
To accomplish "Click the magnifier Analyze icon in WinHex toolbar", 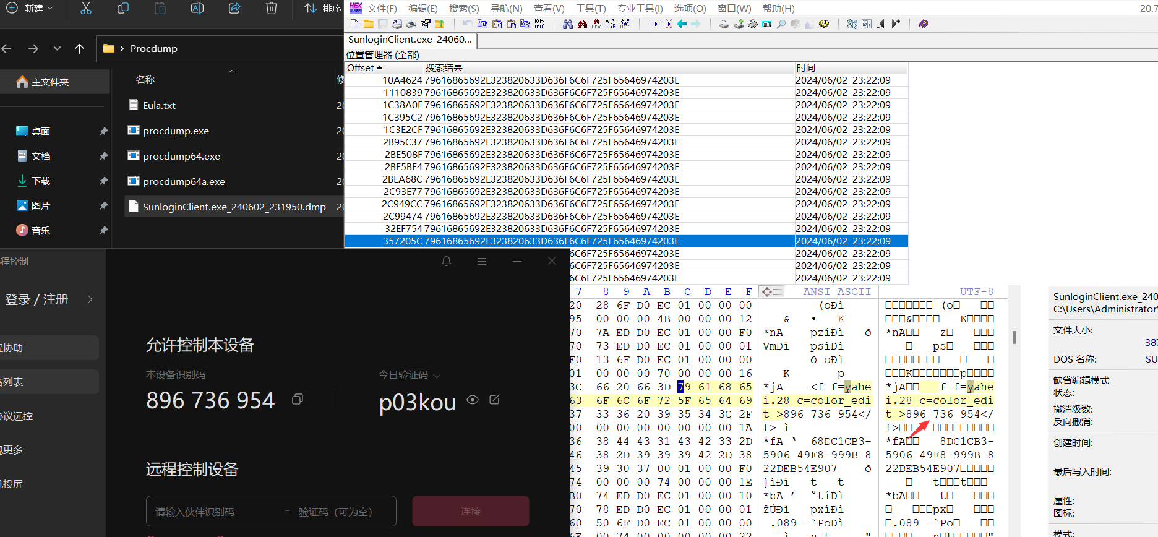I will click(781, 24).
